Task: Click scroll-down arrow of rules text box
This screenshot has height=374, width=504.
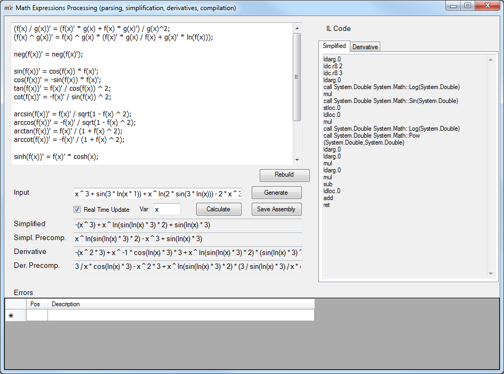Action: [297, 160]
